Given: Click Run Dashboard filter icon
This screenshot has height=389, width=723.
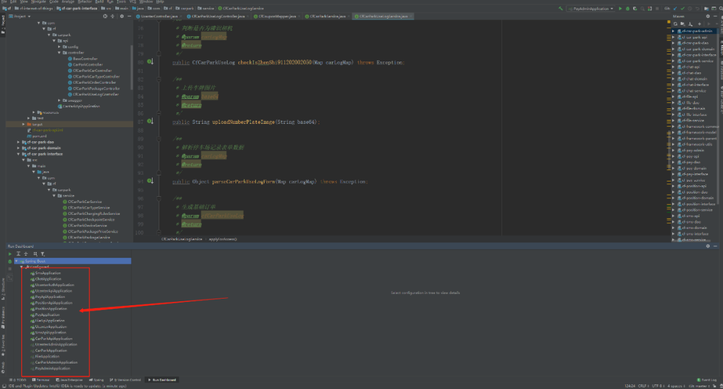Looking at the screenshot, I should click(x=42, y=254).
